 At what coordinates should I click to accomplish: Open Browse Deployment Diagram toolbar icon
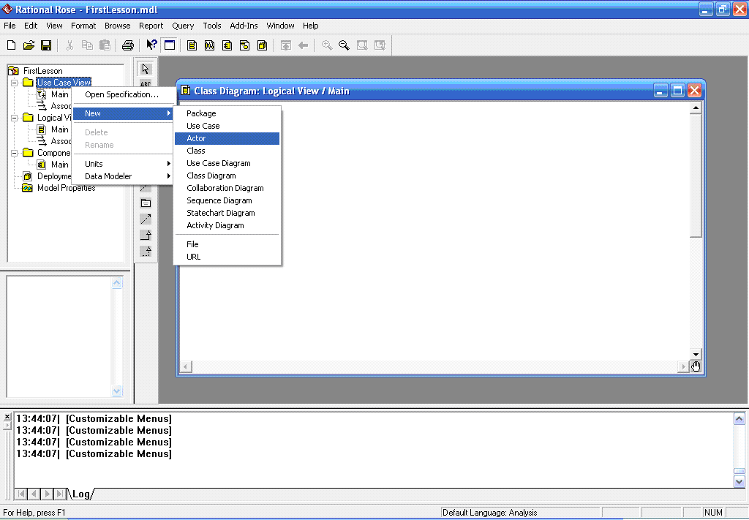tap(263, 45)
